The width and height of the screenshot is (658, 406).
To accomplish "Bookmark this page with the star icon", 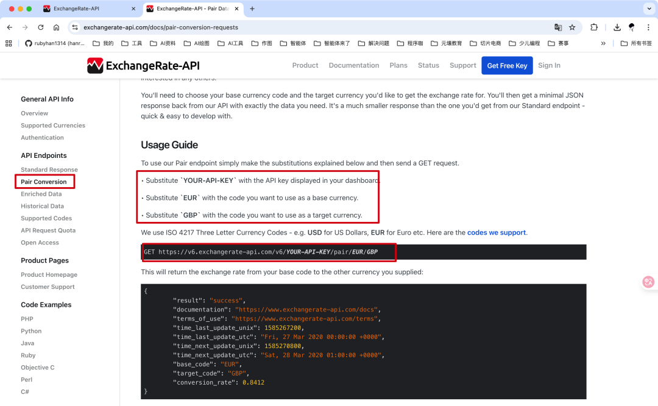I will click(572, 27).
